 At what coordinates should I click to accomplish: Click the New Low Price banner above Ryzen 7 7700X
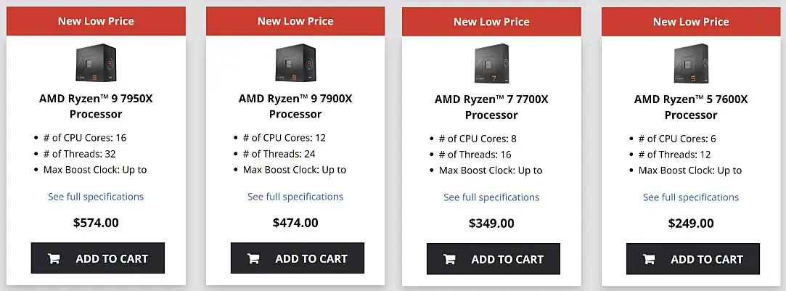[x=491, y=22]
